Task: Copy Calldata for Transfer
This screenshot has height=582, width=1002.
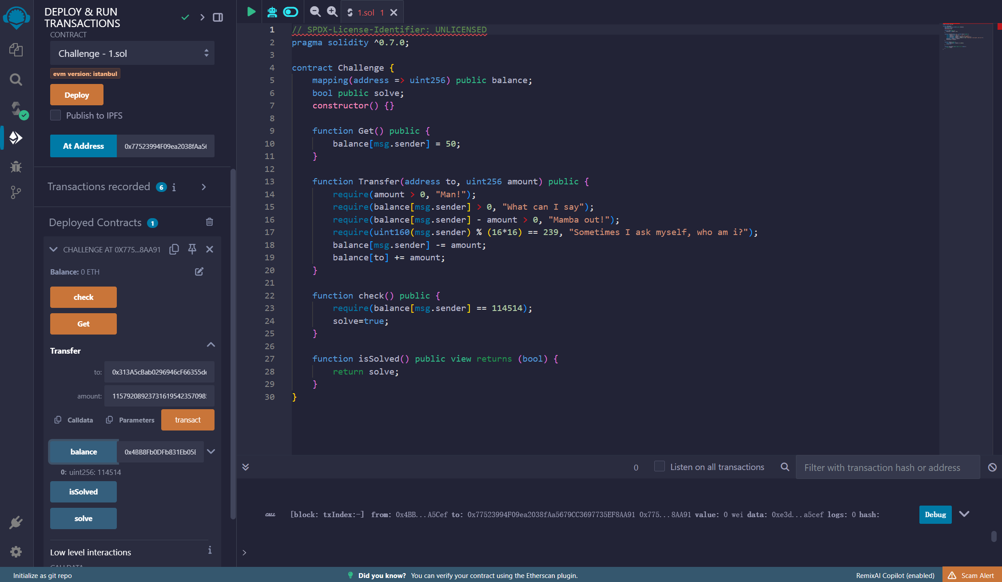Action: 74,420
